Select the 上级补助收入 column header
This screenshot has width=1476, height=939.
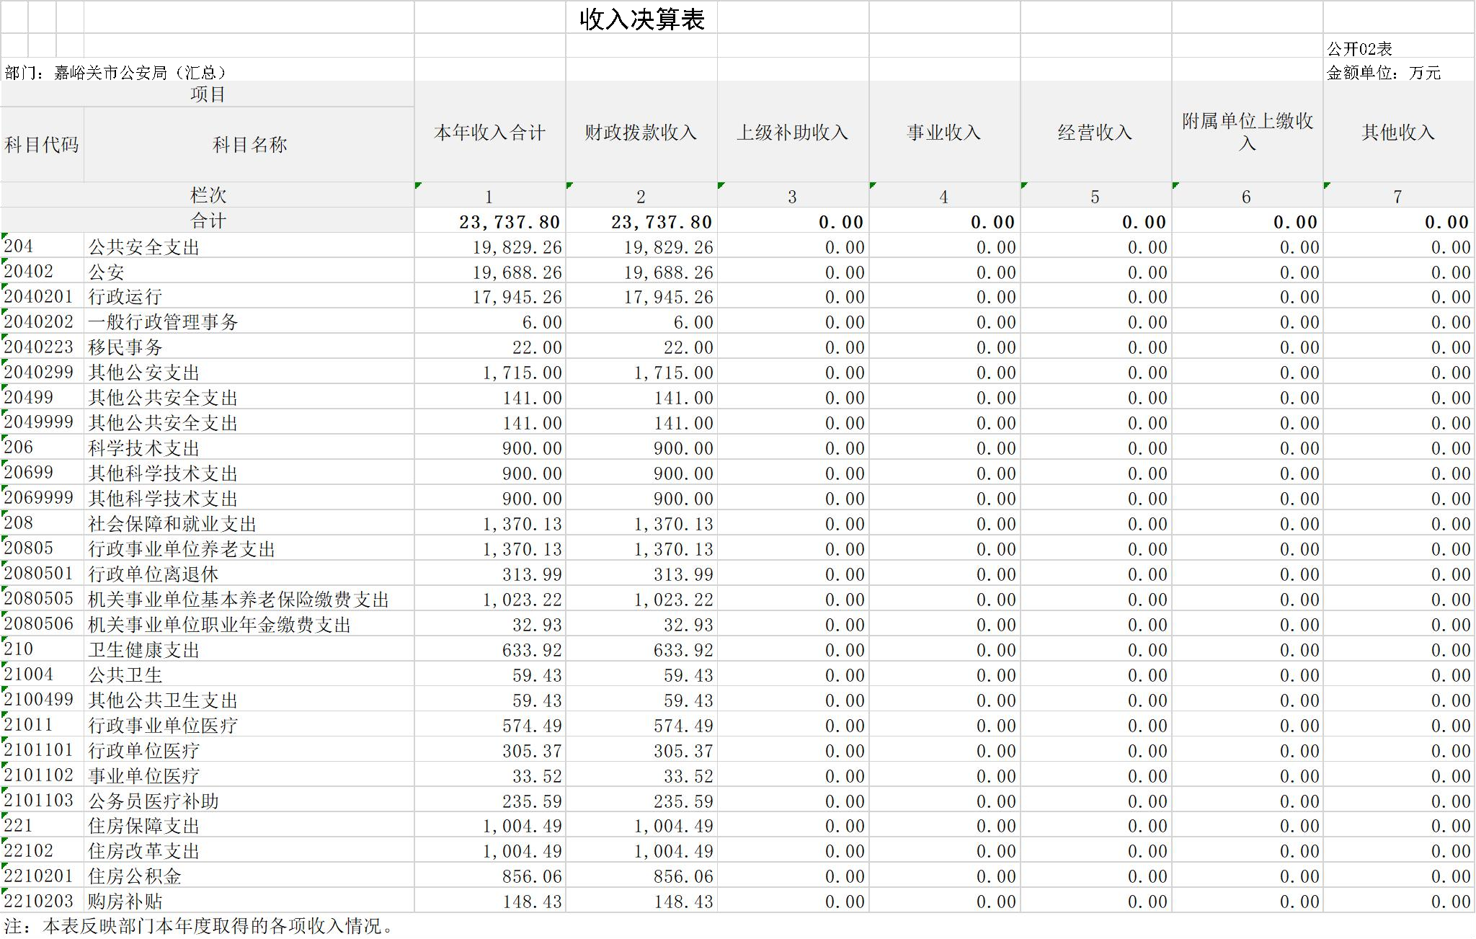792,132
